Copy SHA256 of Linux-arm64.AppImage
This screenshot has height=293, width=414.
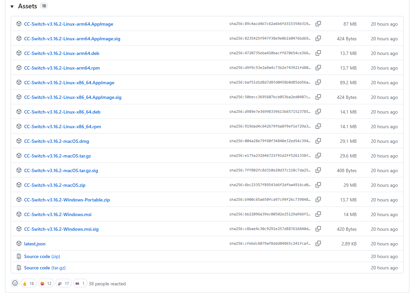click(x=318, y=24)
